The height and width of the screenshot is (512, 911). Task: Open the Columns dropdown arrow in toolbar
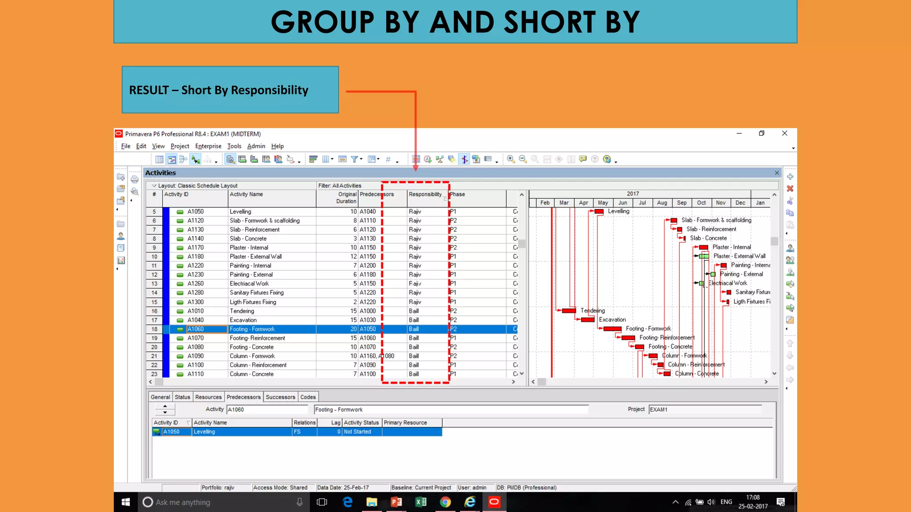pyautogui.click(x=332, y=159)
